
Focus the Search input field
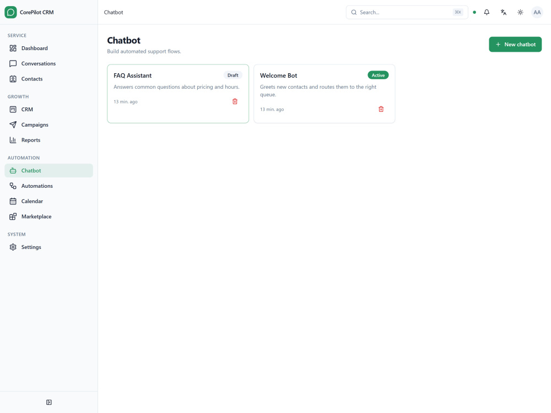pyautogui.click(x=407, y=12)
